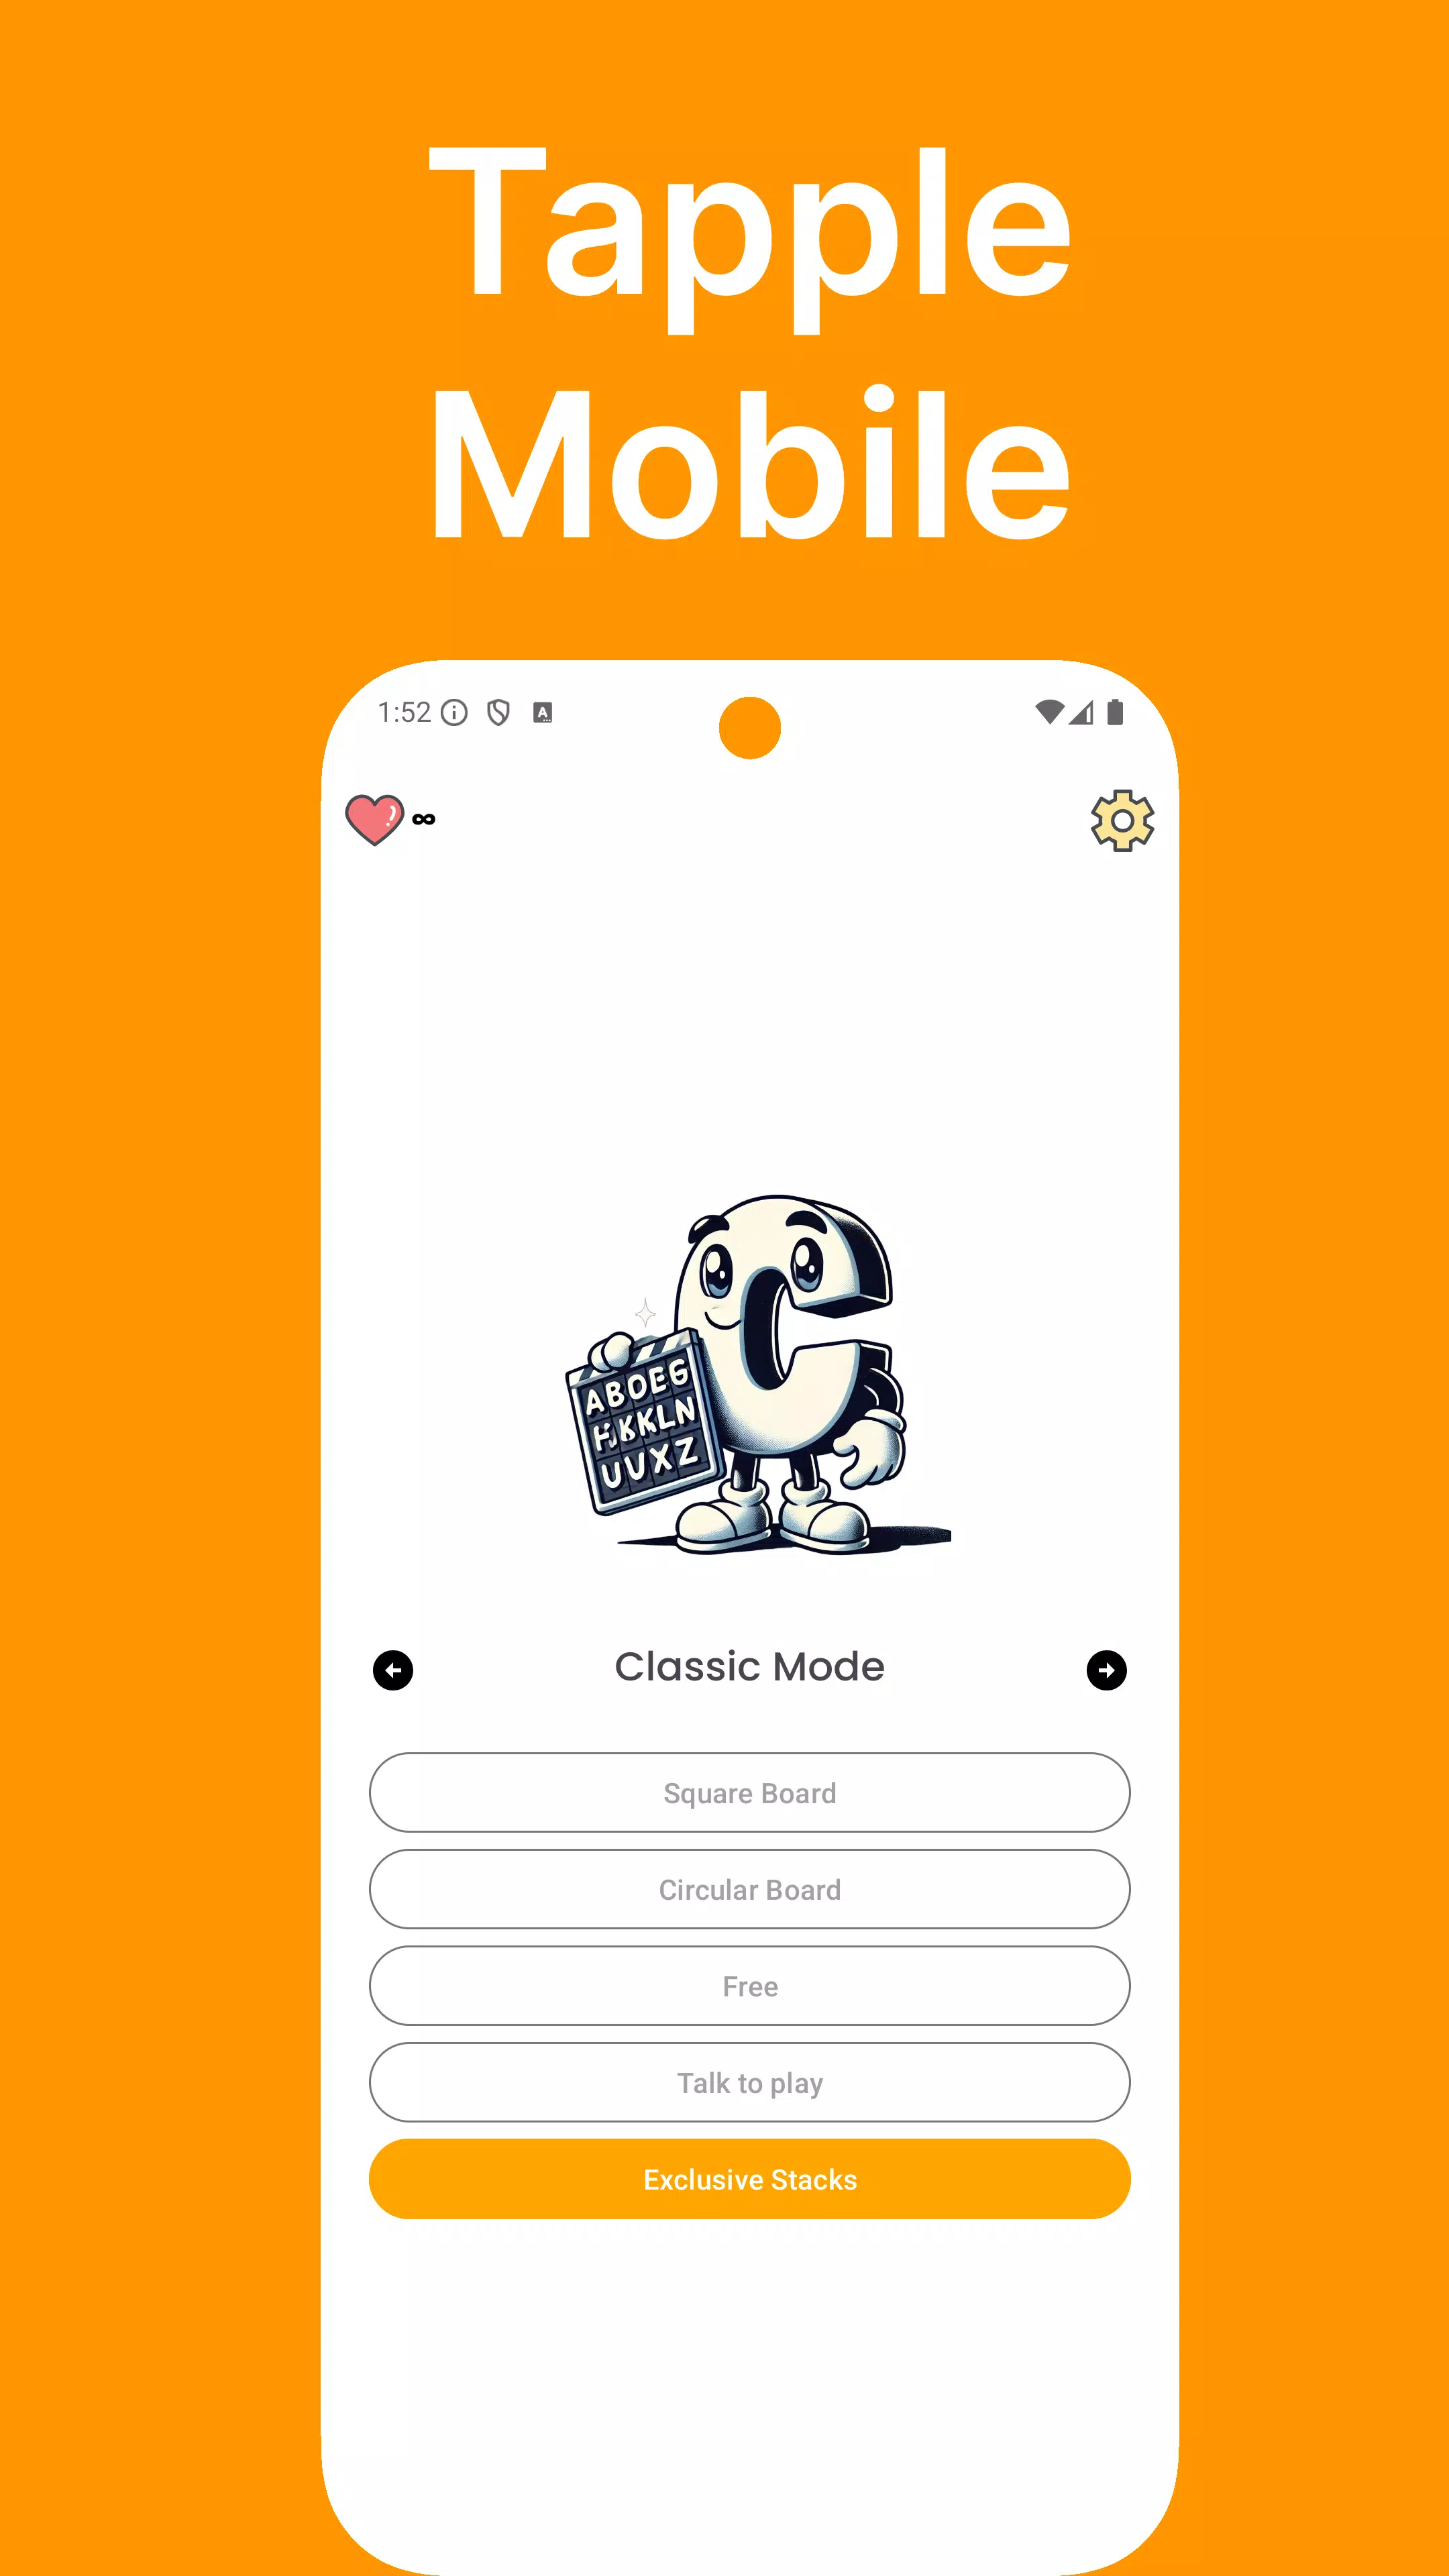This screenshot has height=2576, width=1449.
Task: Toggle the Talk to play mode
Action: click(749, 2082)
